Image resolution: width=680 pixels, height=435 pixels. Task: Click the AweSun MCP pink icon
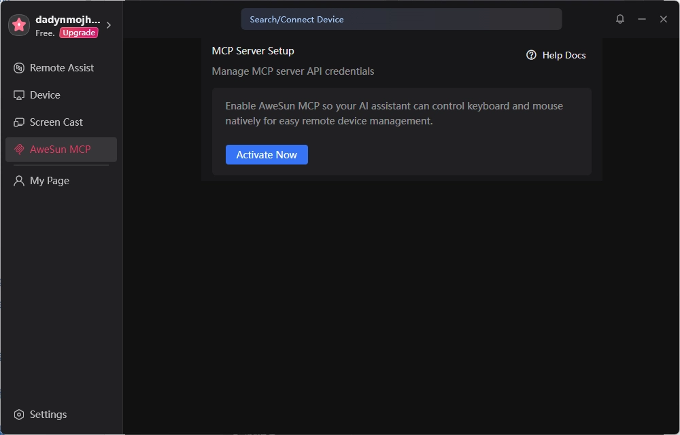tap(18, 150)
